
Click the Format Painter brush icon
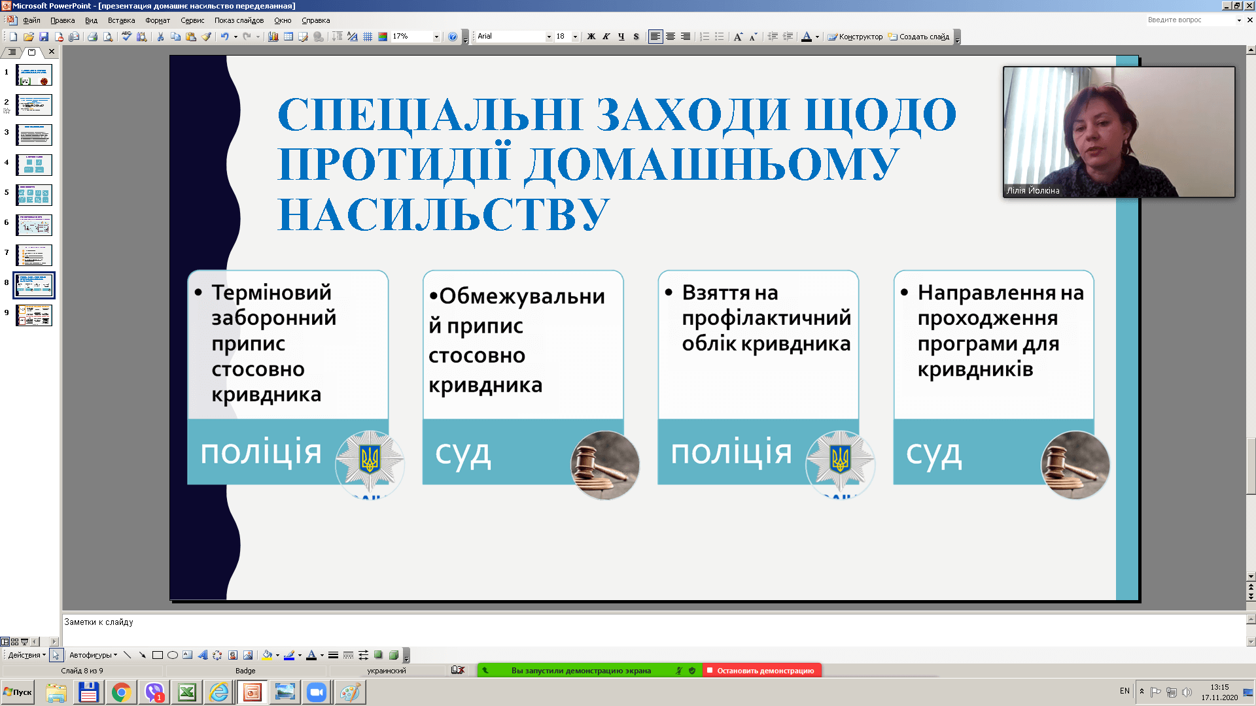206,37
